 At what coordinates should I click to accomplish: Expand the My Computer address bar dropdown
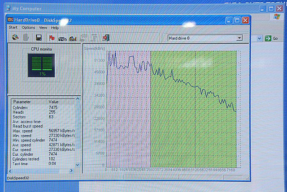click(259, 39)
